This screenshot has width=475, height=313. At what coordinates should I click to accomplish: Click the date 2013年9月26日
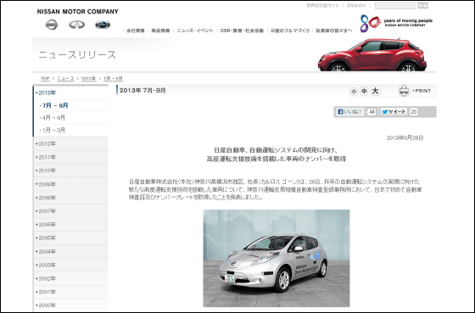[405, 138]
